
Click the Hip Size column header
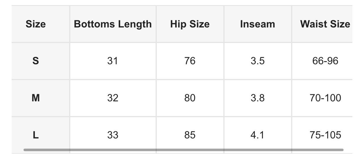tap(190, 24)
